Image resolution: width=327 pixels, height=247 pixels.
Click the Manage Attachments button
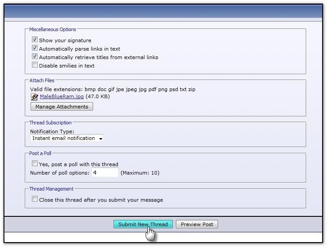point(62,107)
